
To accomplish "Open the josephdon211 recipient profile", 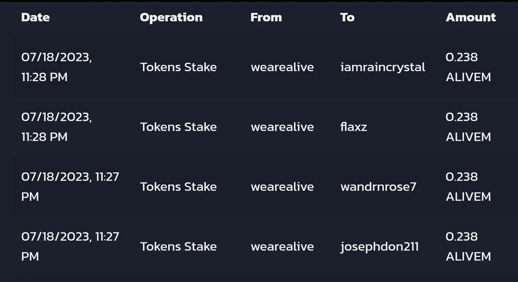I will 380,246.
